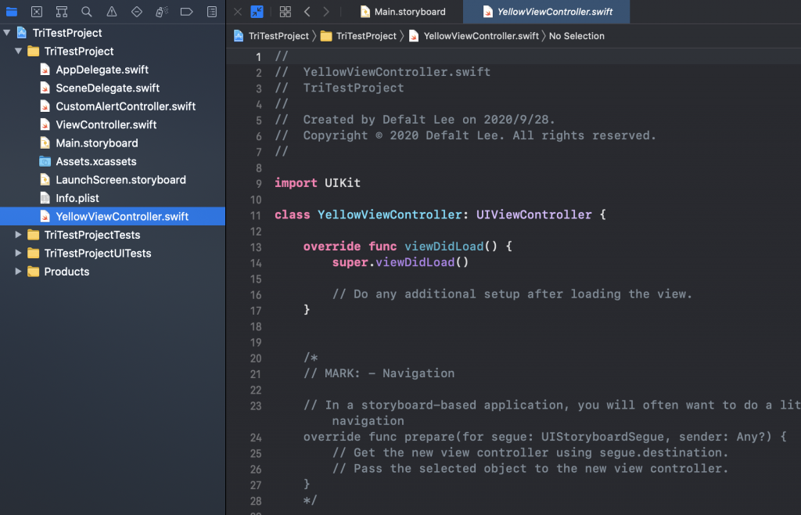Go back with the left chevron
Image resolution: width=801 pixels, height=515 pixels.
pos(307,11)
